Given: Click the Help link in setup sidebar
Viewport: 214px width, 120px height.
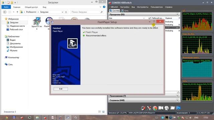Looking at the screenshot, I should (x=54, y=79).
